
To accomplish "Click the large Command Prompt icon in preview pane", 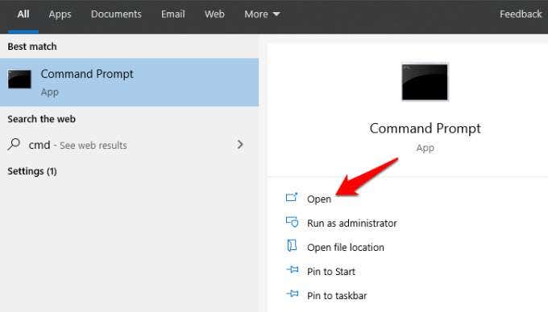I will click(x=425, y=82).
